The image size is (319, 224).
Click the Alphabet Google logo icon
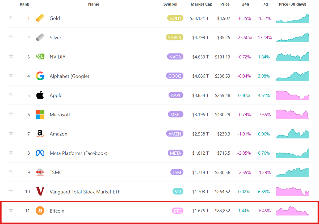[40, 76]
